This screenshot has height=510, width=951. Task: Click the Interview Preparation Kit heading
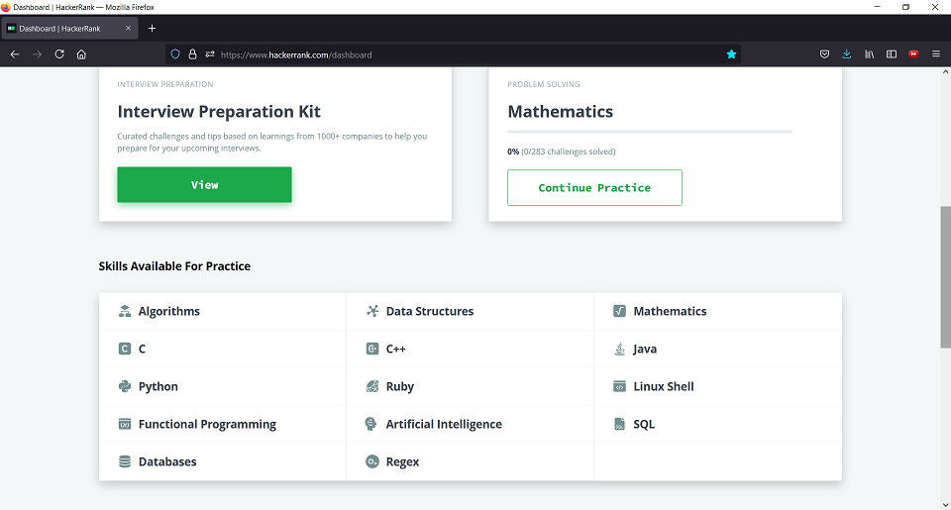219,112
